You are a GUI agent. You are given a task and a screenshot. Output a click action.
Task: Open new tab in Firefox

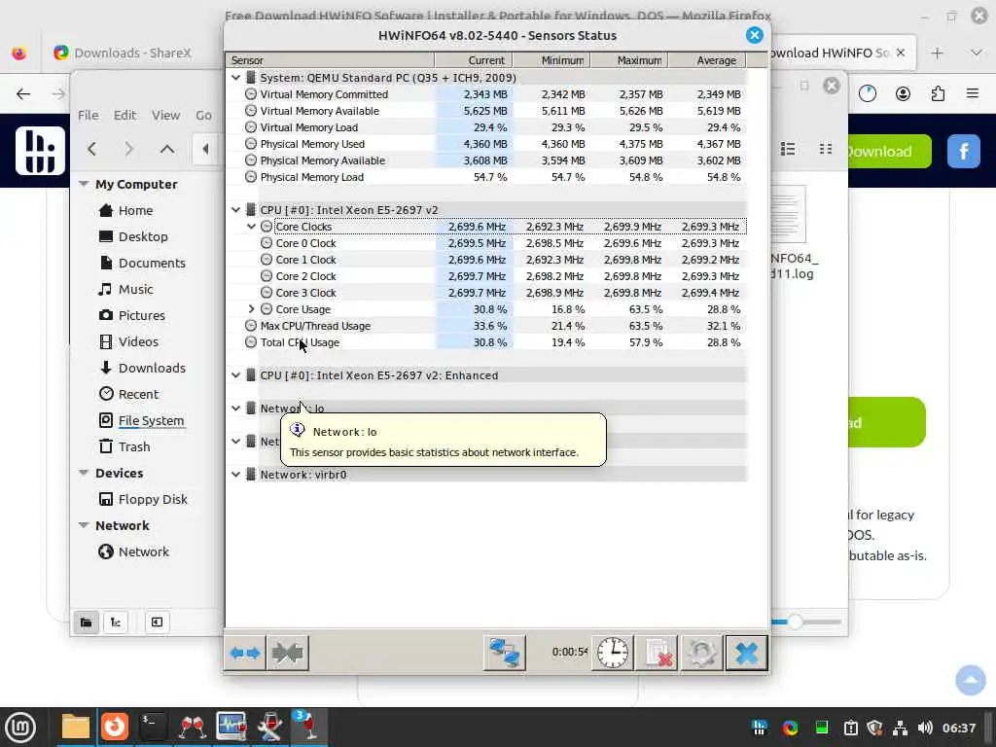[938, 53]
